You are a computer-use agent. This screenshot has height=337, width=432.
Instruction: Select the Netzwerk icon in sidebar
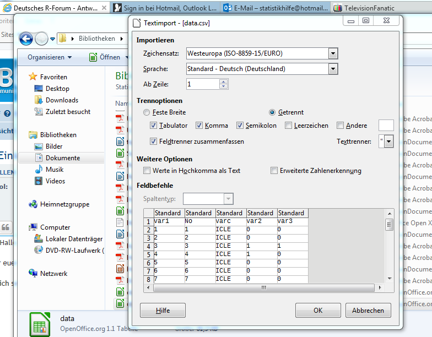pos(33,274)
